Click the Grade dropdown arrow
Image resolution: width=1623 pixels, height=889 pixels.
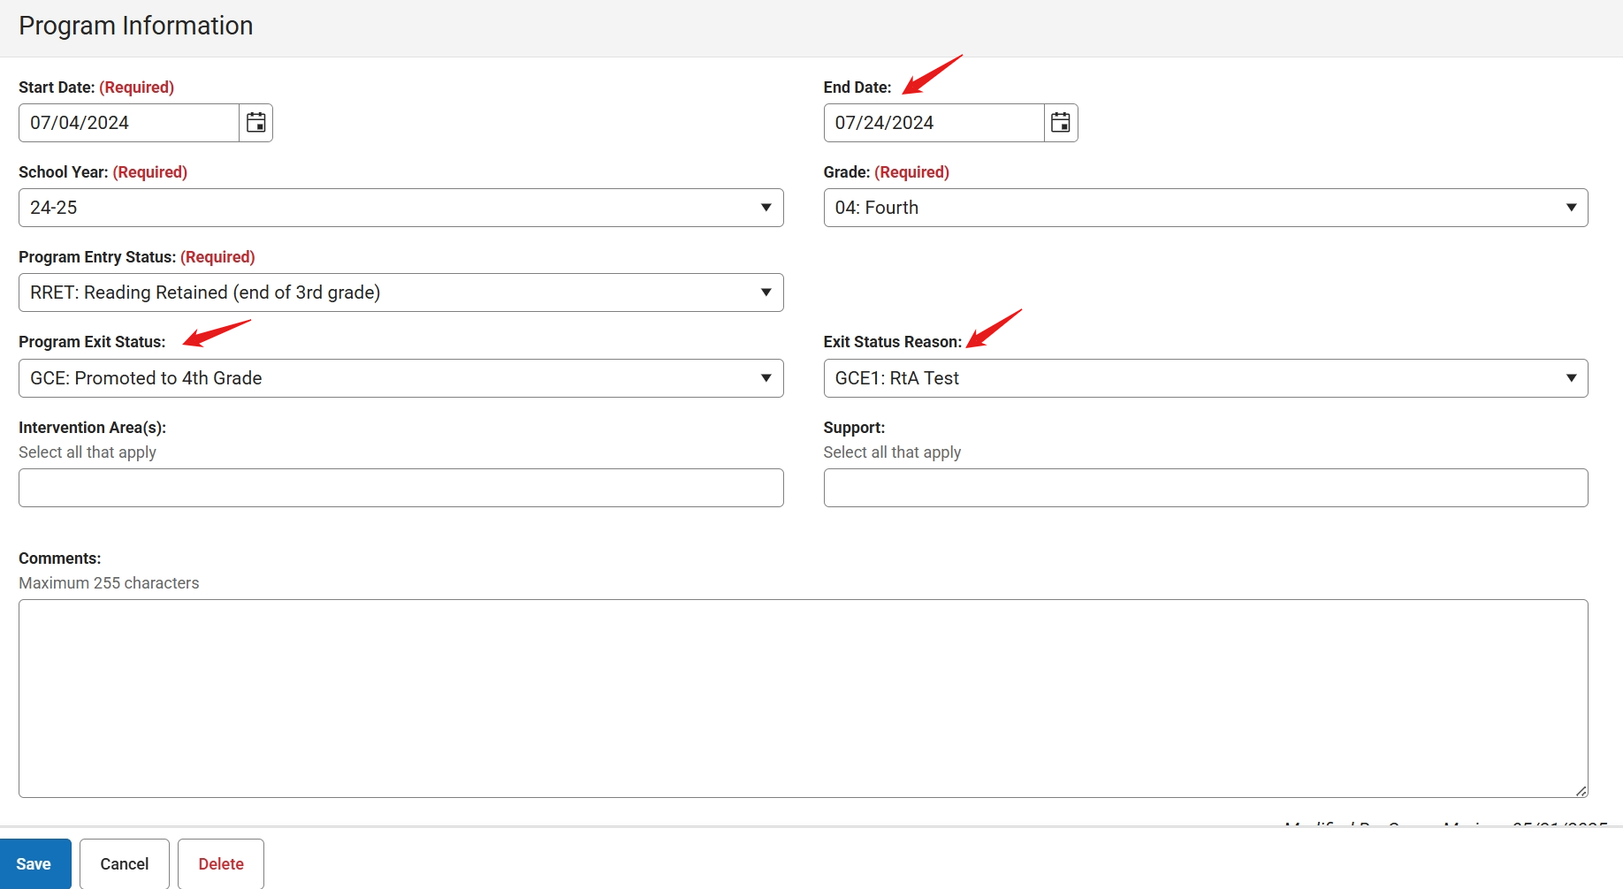1571,208
